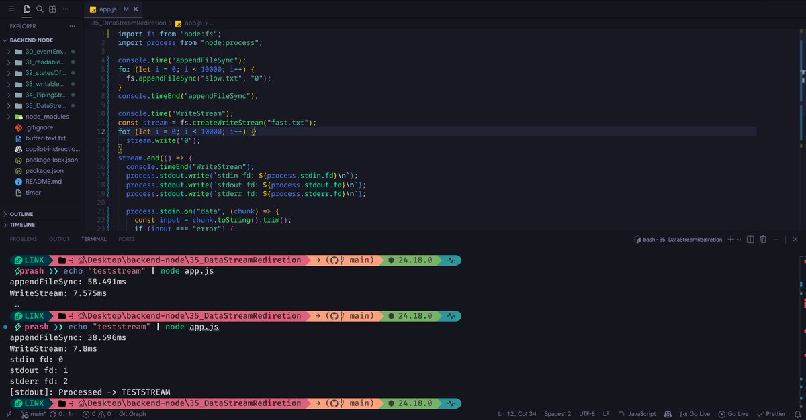Click app.js breadcrumb segment
Viewport: 806px width, 420px height.
pos(193,23)
